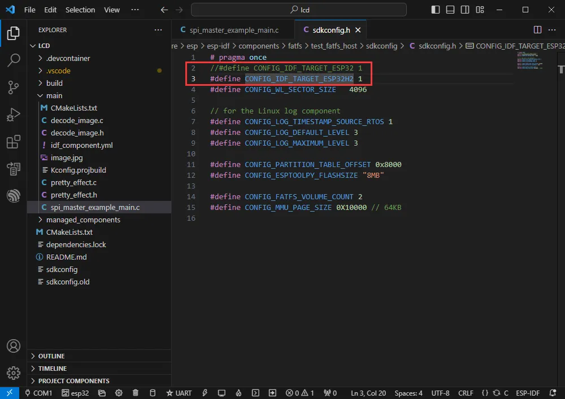This screenshot has width=565, height=399.
Task: Switch to spi_master_example_main.c tab
Action: 233,30
